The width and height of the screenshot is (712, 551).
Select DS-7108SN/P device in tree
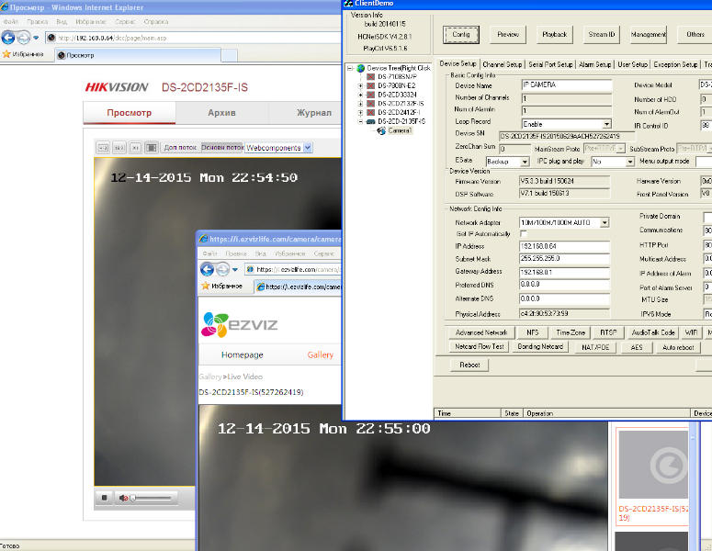click(x=397, y=77)
